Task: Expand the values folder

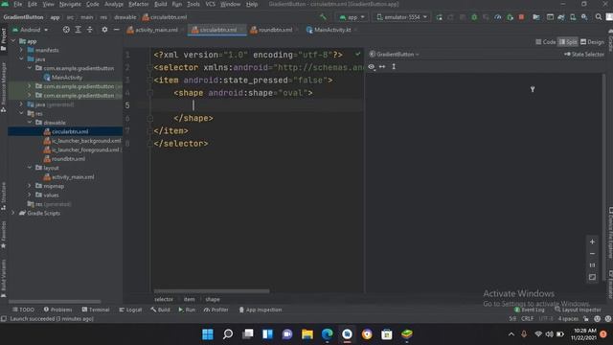Action: click(x=30, y=195)
